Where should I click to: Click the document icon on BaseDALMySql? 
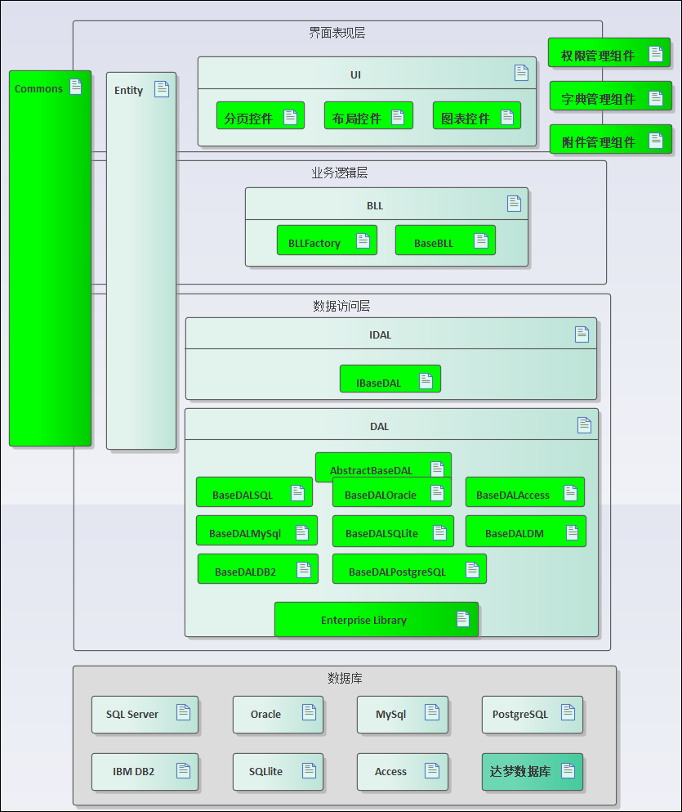click(x=302, y=532)
